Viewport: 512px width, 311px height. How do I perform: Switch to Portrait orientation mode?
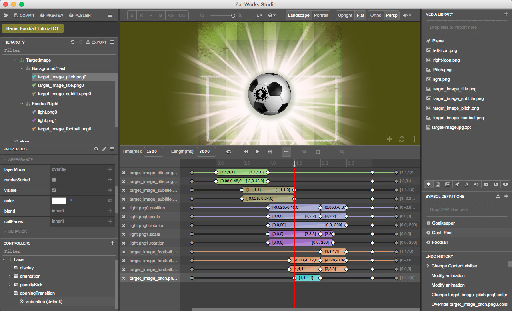[x=321, y=15]
